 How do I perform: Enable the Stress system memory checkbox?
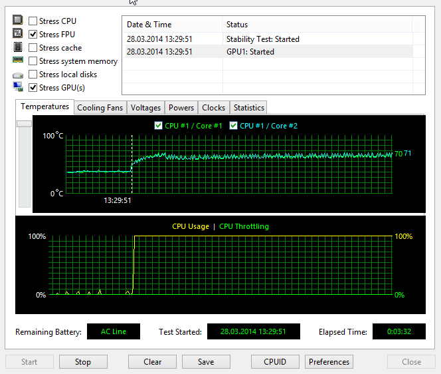(33, 61)
